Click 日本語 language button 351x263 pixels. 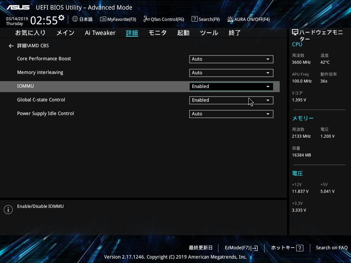coord(86,19)
